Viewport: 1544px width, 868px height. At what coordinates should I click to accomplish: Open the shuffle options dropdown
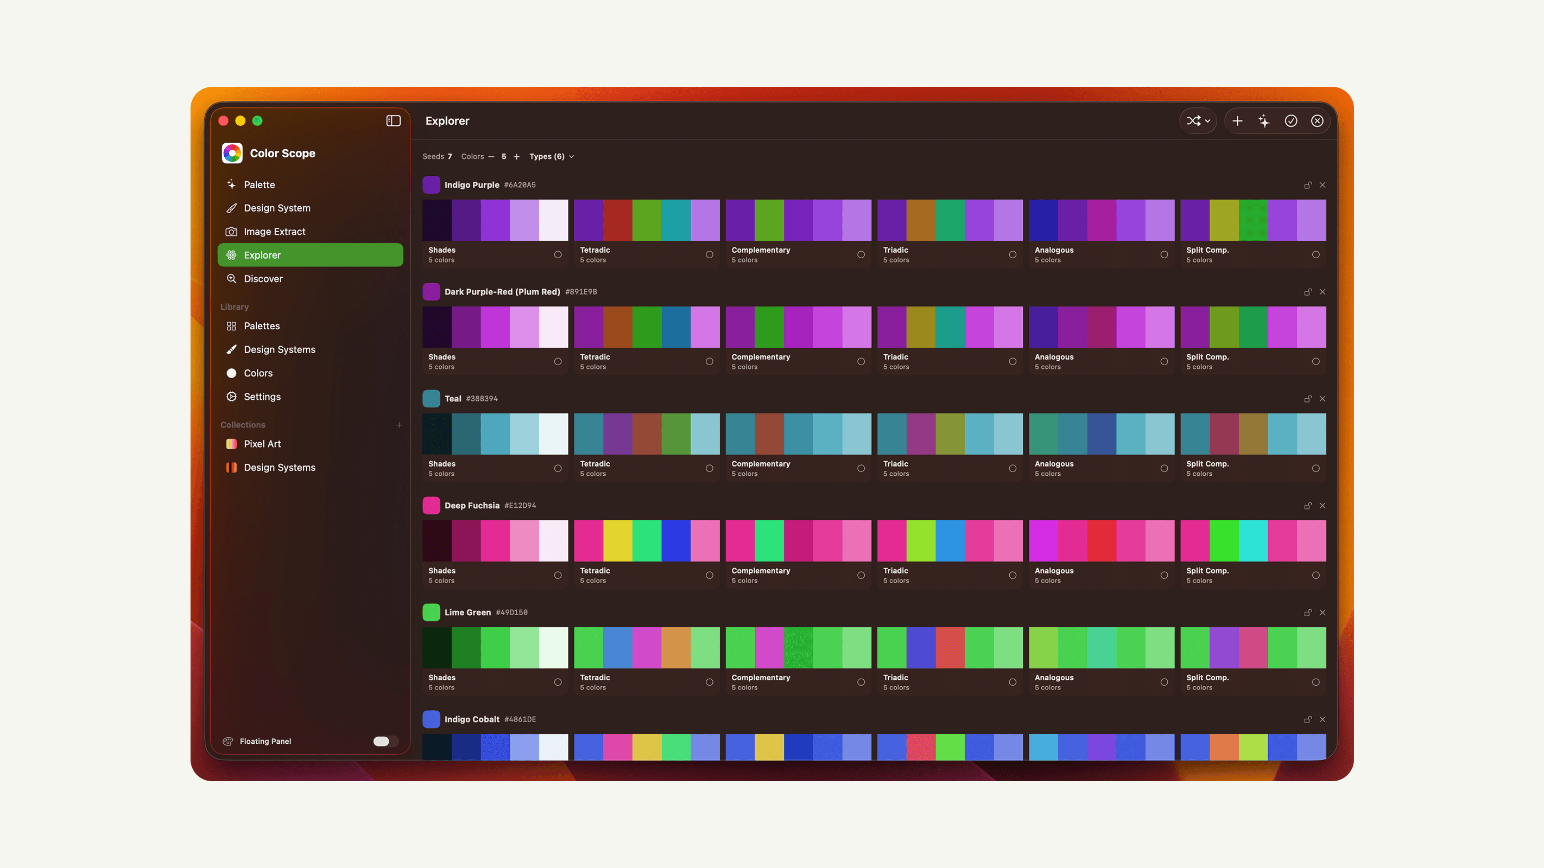(1198, 121)
